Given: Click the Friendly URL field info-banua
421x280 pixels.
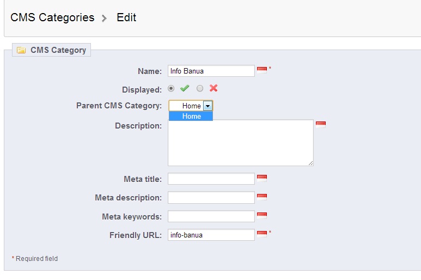Looking at the screenshot, I should coord(211,235).
